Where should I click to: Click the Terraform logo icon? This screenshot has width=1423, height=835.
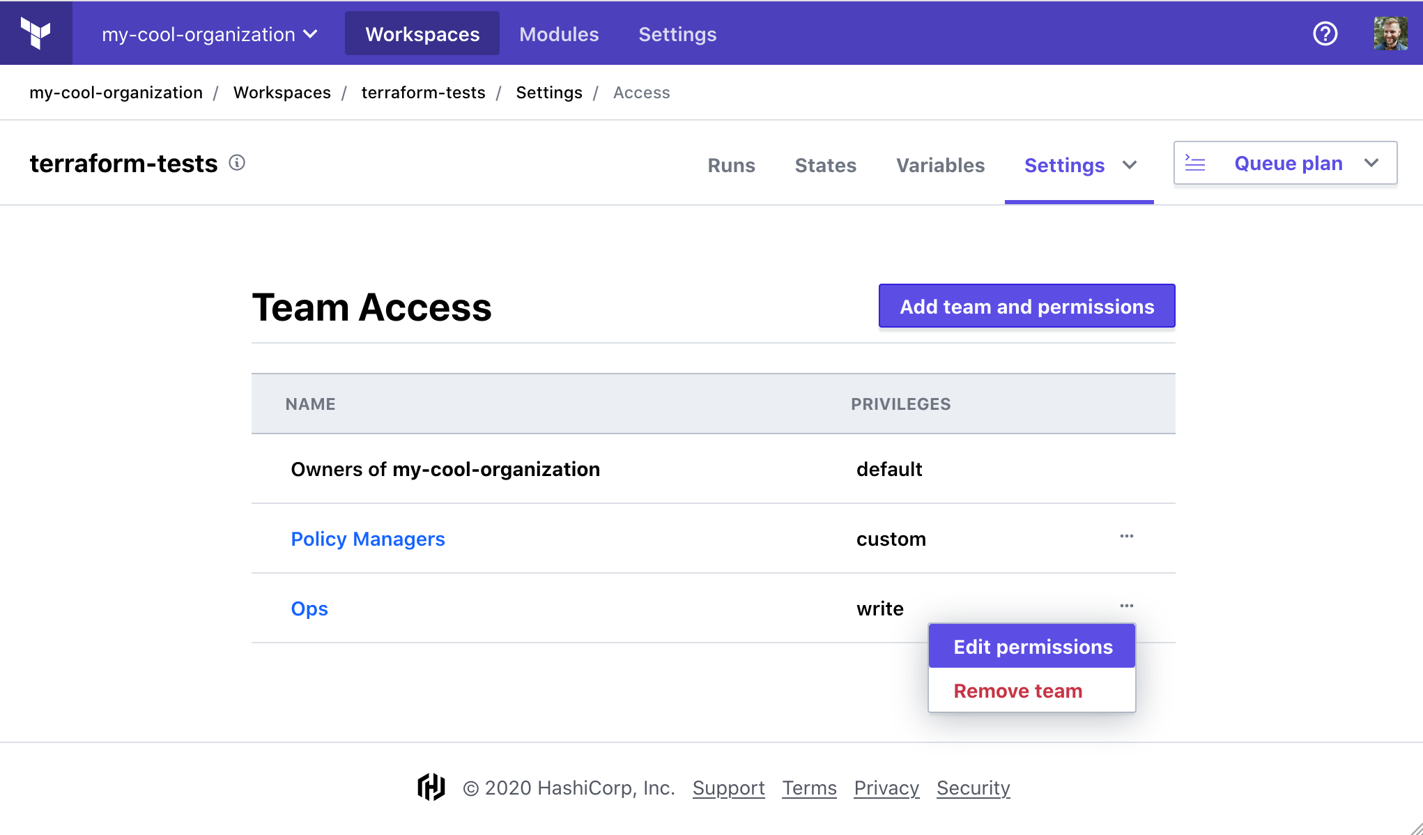(36, 33)
